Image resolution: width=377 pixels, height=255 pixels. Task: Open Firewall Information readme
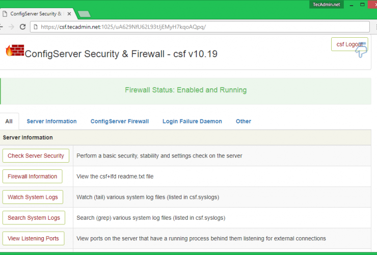click(32, 176)
